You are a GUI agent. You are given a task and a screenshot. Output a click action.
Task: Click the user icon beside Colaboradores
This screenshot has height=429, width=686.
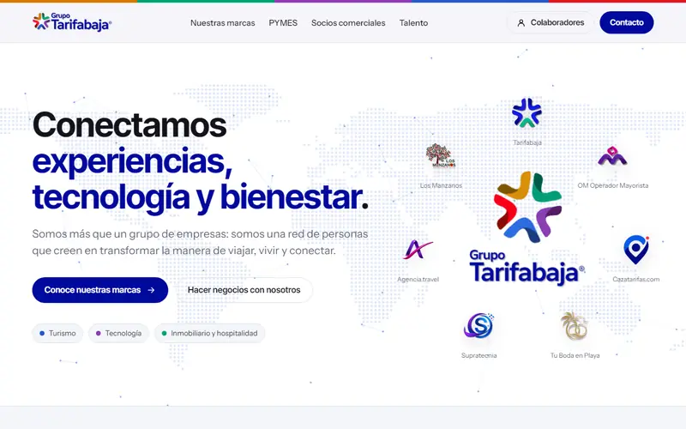point(521,23)
